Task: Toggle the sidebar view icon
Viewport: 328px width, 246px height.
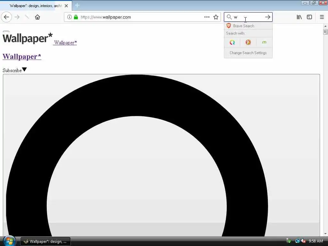Action: click(309, 17)
